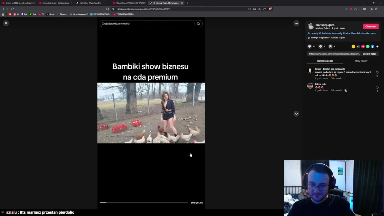The height and width of the screenshot is (216, 384).
Task: Open the 7-MINUTOWY TREN bookmark
Action: (124, 14)
